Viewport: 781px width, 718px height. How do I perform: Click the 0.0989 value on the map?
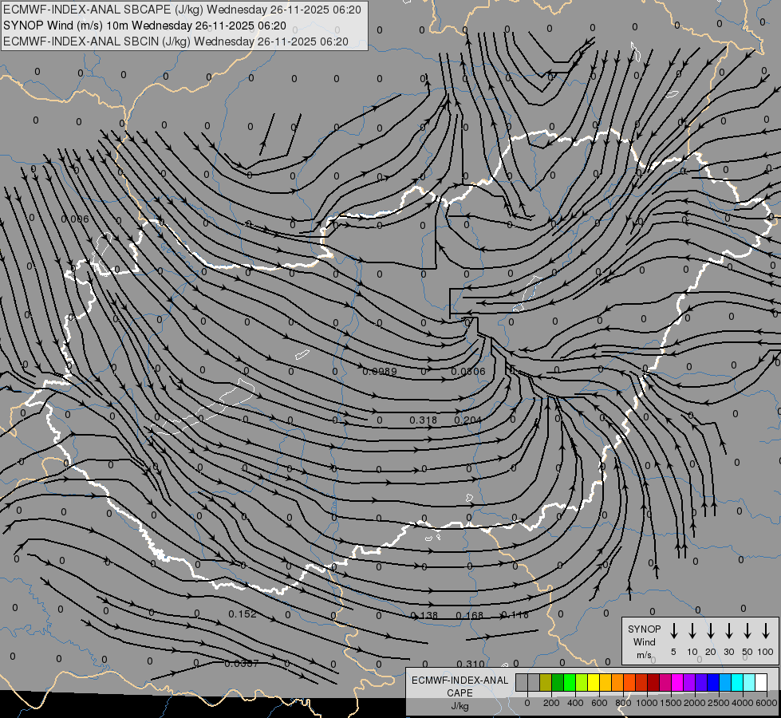[x=380, y=371]
